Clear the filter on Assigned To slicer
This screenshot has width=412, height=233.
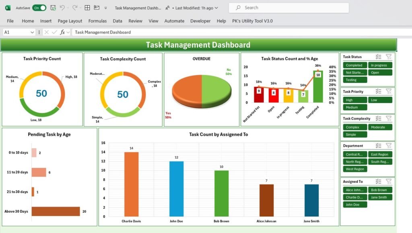point(389,181)
